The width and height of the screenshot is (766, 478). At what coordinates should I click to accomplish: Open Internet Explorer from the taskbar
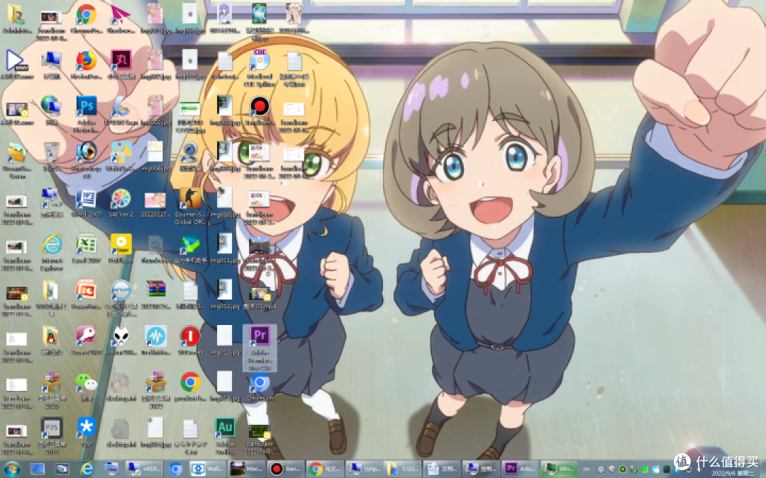[x=87, y=469]
